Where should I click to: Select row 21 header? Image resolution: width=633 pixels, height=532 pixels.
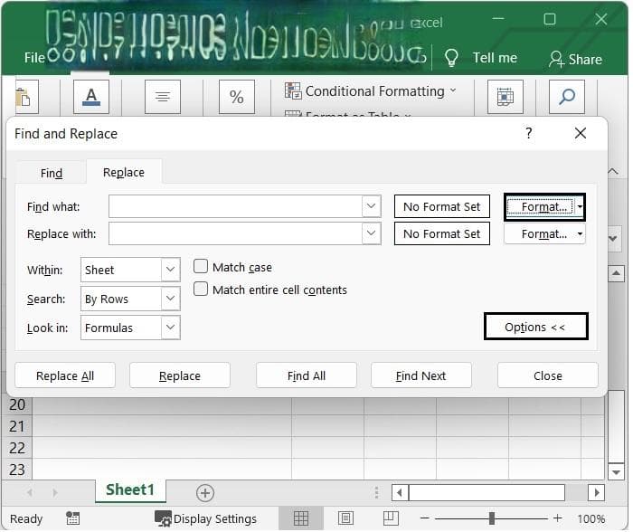click(17, 426)
